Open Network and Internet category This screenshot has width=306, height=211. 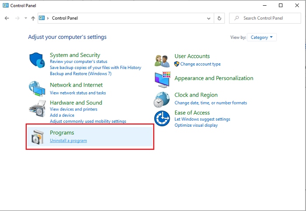(x=76, y=85)
